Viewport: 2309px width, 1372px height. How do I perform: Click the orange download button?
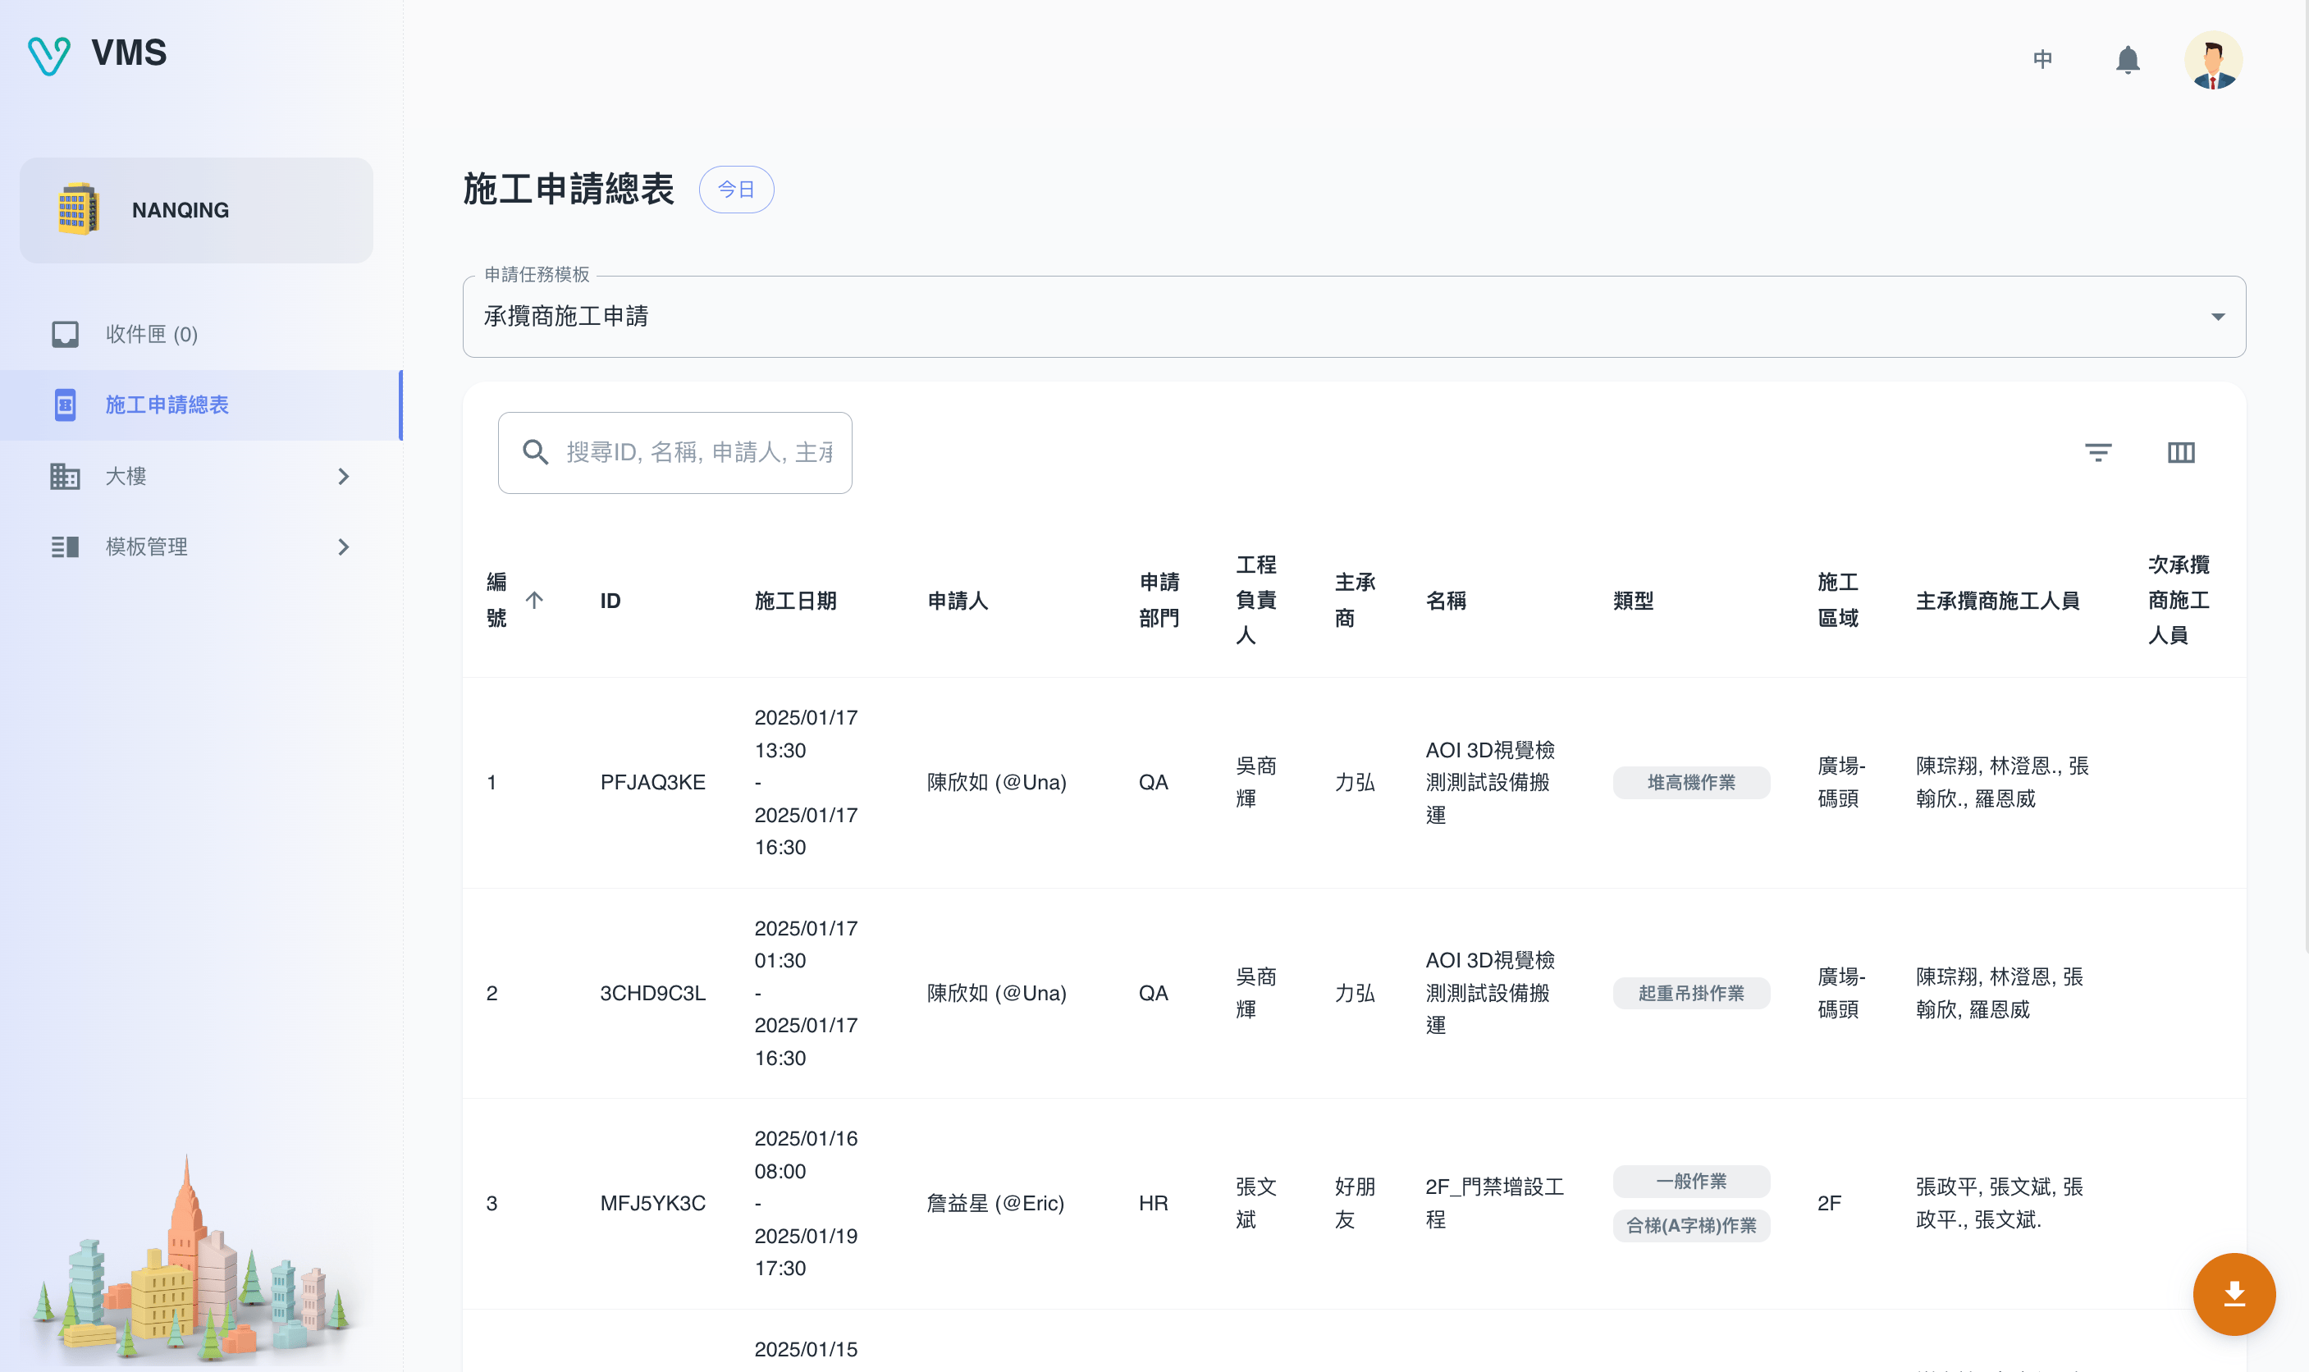pos(2234,1293)
